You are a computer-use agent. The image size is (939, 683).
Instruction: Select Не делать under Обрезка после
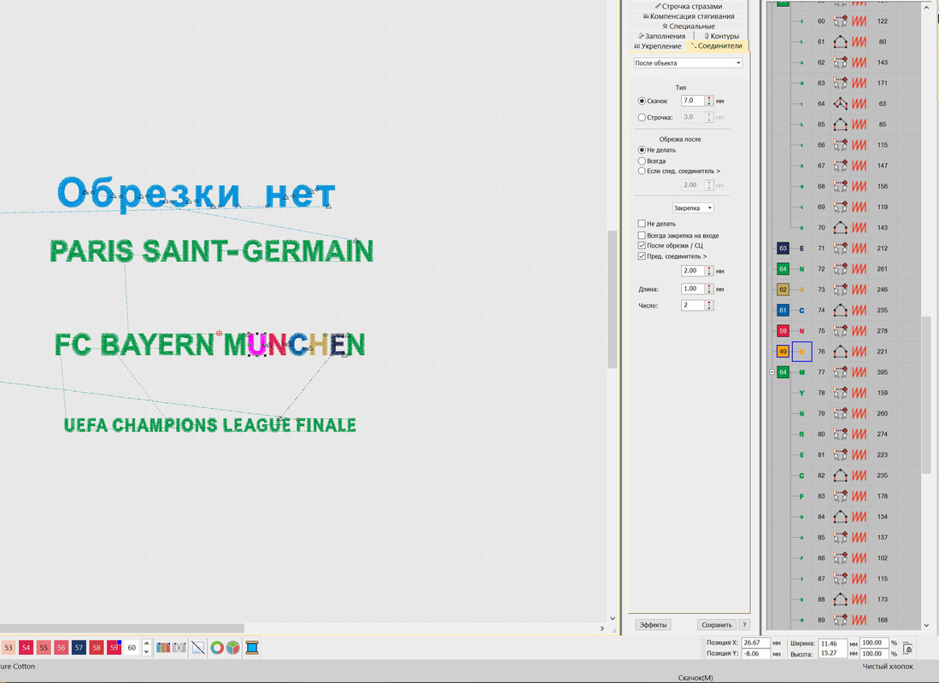[x=642, y=150]
